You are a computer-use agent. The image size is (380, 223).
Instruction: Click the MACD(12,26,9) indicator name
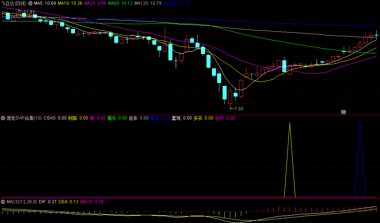click(x=22, y=202)
